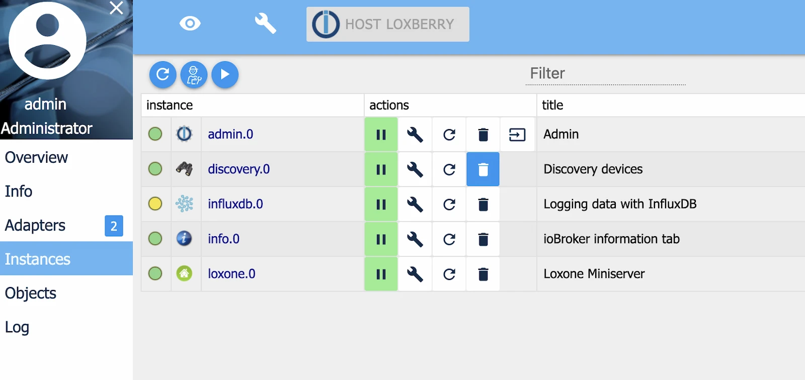
Task: Click the discovery.0 instance name
Action: pos(239,169)
